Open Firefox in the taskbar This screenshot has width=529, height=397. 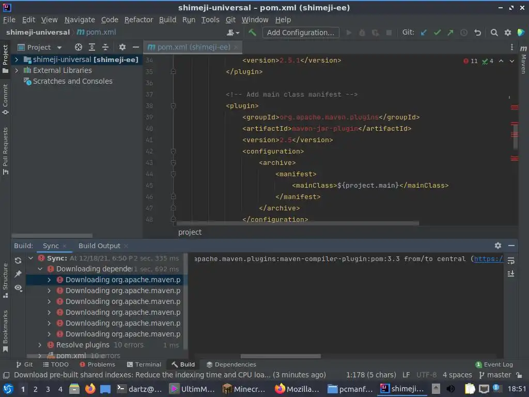90,389
